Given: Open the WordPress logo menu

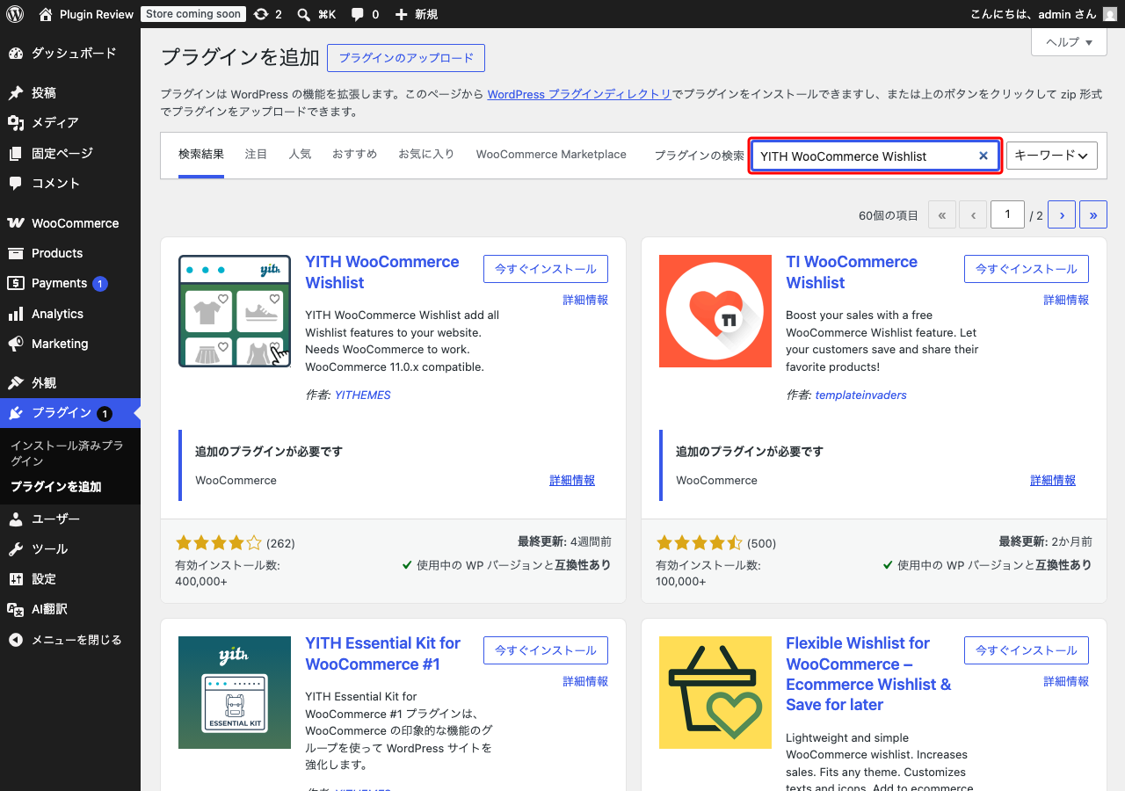Looking at the screenshot, I should [x=15, y=14].
